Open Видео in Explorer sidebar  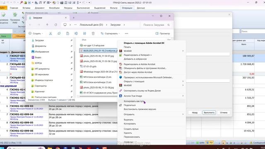click(x=36, y=58)
